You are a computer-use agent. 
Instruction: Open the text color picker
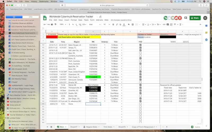pos(124,25)
